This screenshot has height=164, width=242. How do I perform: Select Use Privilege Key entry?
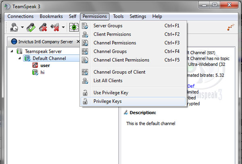(x=133, y=93)
